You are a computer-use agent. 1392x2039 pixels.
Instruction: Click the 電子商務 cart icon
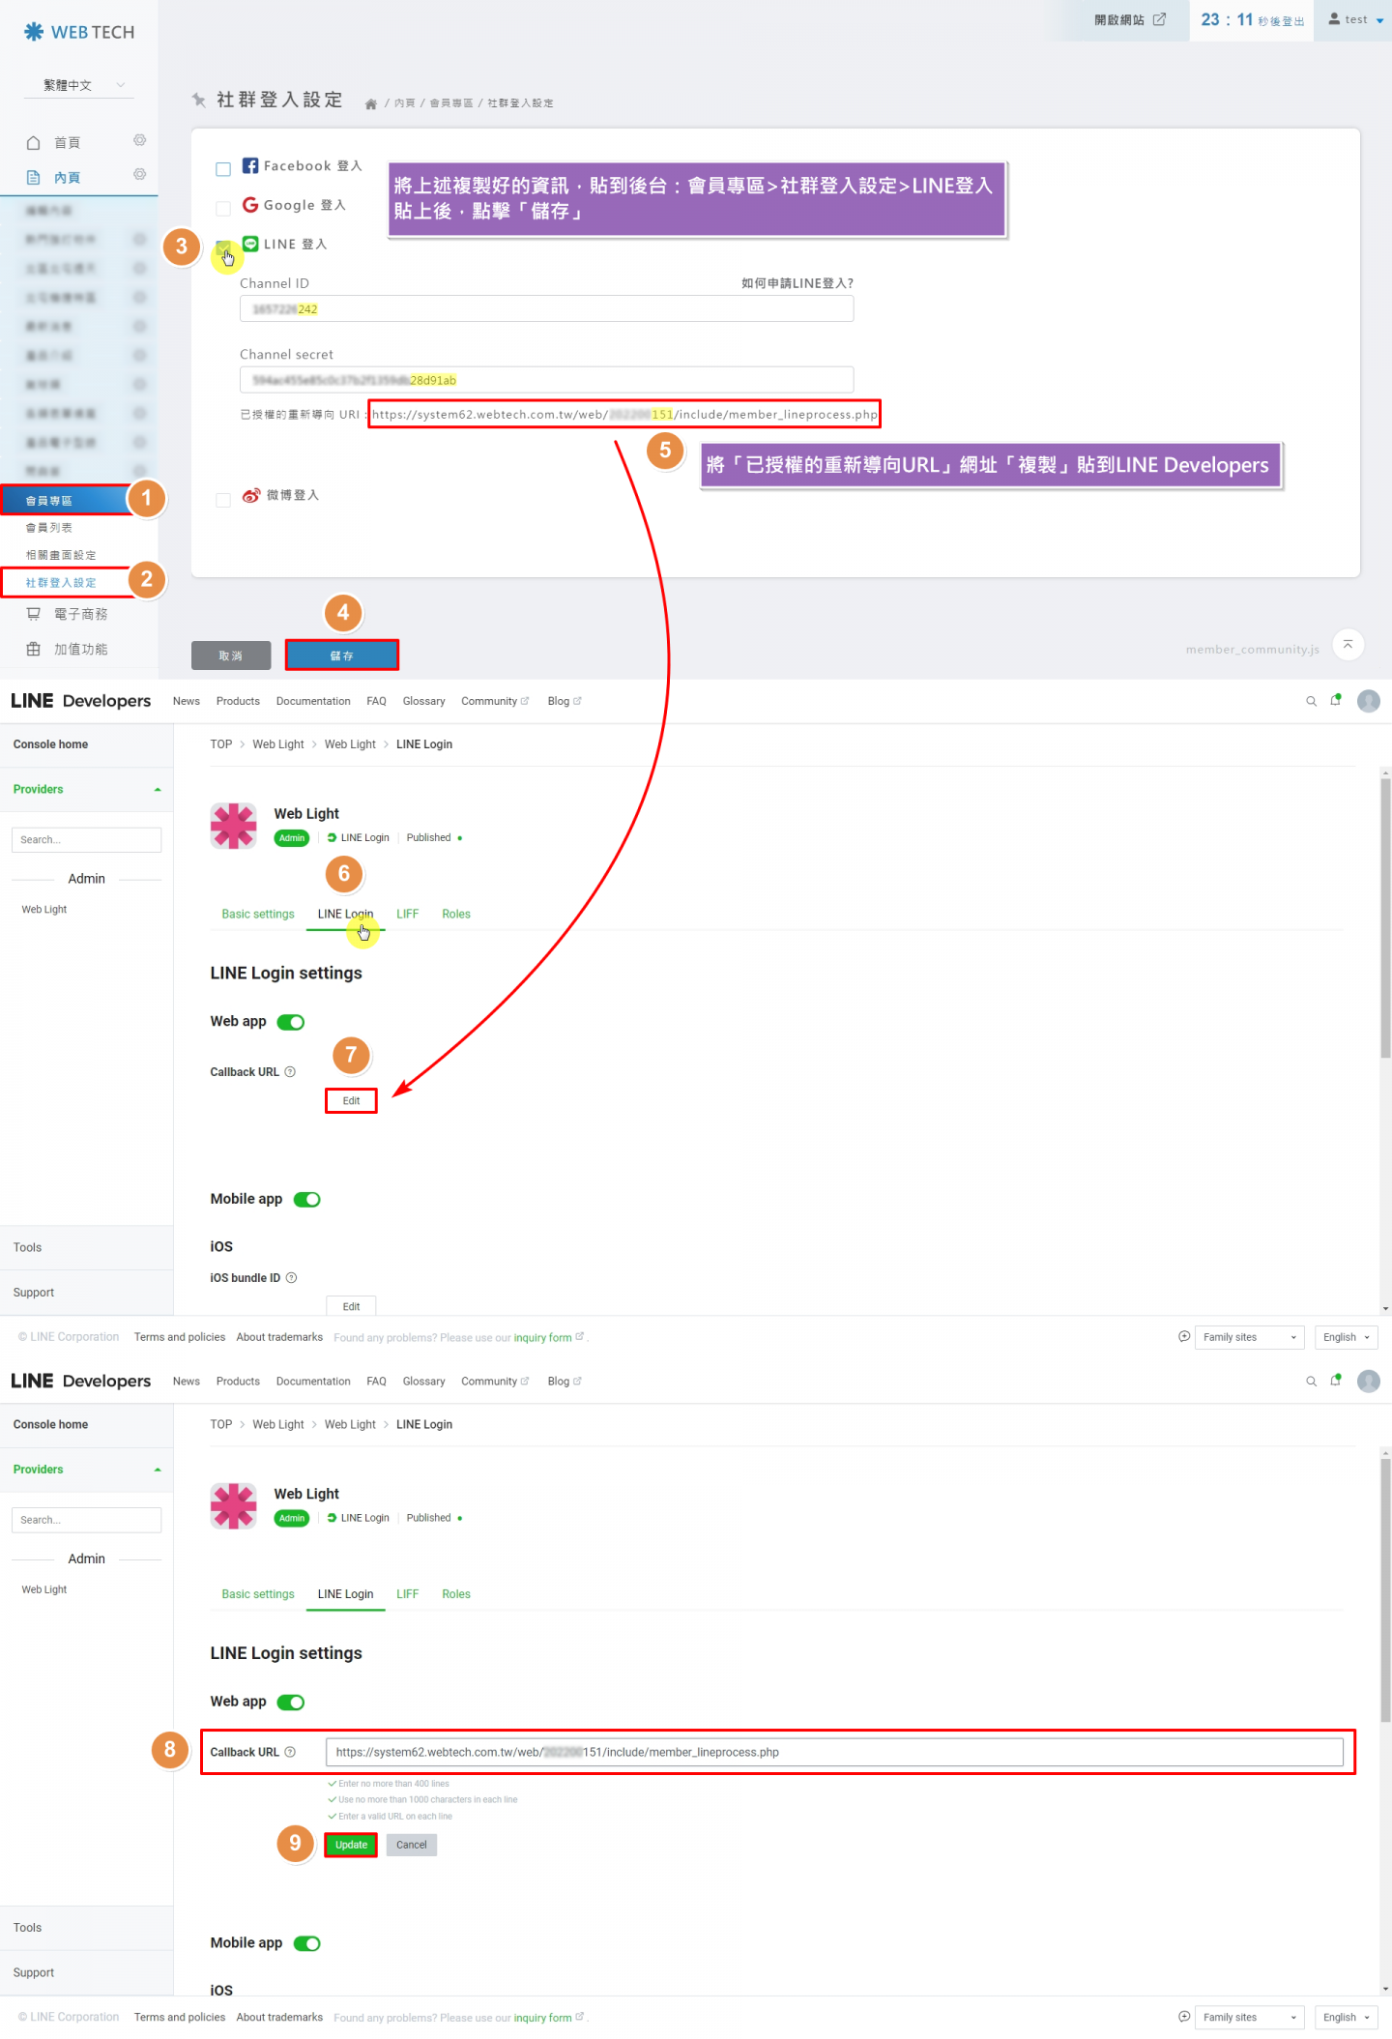click(x=34, y=614)
